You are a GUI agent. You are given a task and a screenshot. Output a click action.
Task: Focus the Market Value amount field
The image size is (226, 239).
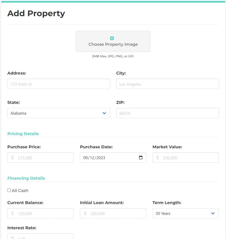click(x=189, y=158)
